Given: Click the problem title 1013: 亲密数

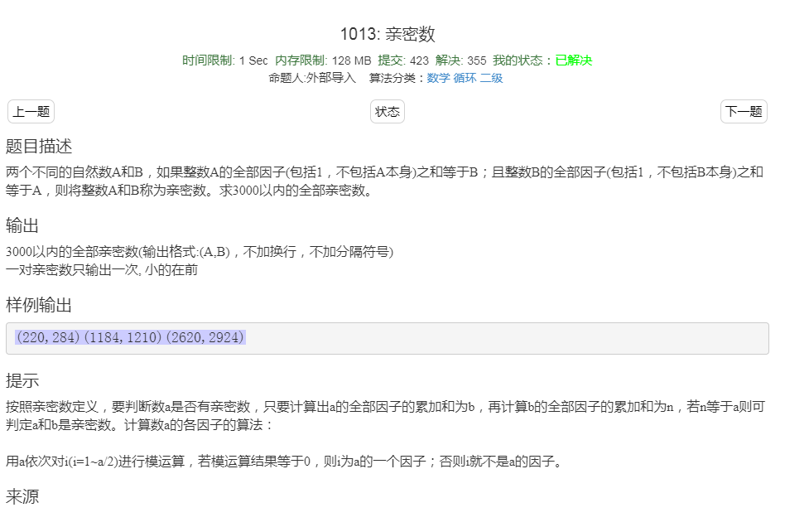Looking at the screenshot, I should (388, 34).
